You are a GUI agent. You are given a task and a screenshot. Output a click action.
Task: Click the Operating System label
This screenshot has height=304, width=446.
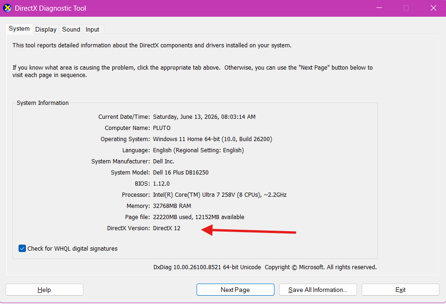click(x=125, y=139)
